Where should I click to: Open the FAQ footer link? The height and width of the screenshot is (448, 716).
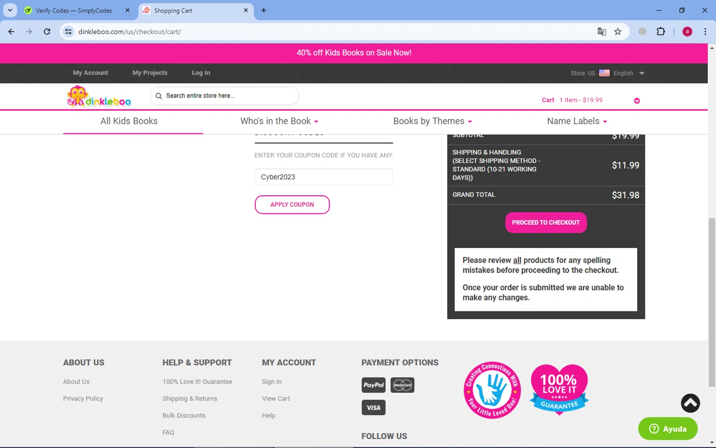pos(168,432)
